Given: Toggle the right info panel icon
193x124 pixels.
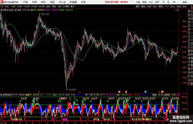Looking at the screenshot, I should [177, 10].
